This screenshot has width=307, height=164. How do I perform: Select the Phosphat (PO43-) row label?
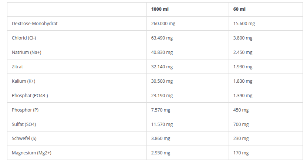(30, 96)
